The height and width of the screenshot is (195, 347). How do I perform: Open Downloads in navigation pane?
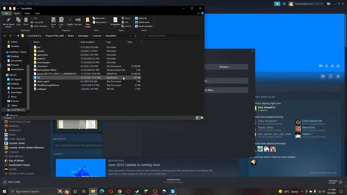pyautogui.click(x=16, y=93)
